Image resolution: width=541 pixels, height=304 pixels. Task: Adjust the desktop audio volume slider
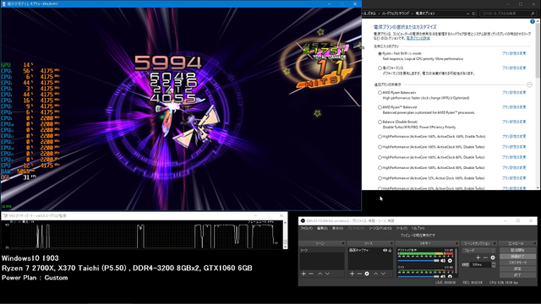click(x=418, y=261)
